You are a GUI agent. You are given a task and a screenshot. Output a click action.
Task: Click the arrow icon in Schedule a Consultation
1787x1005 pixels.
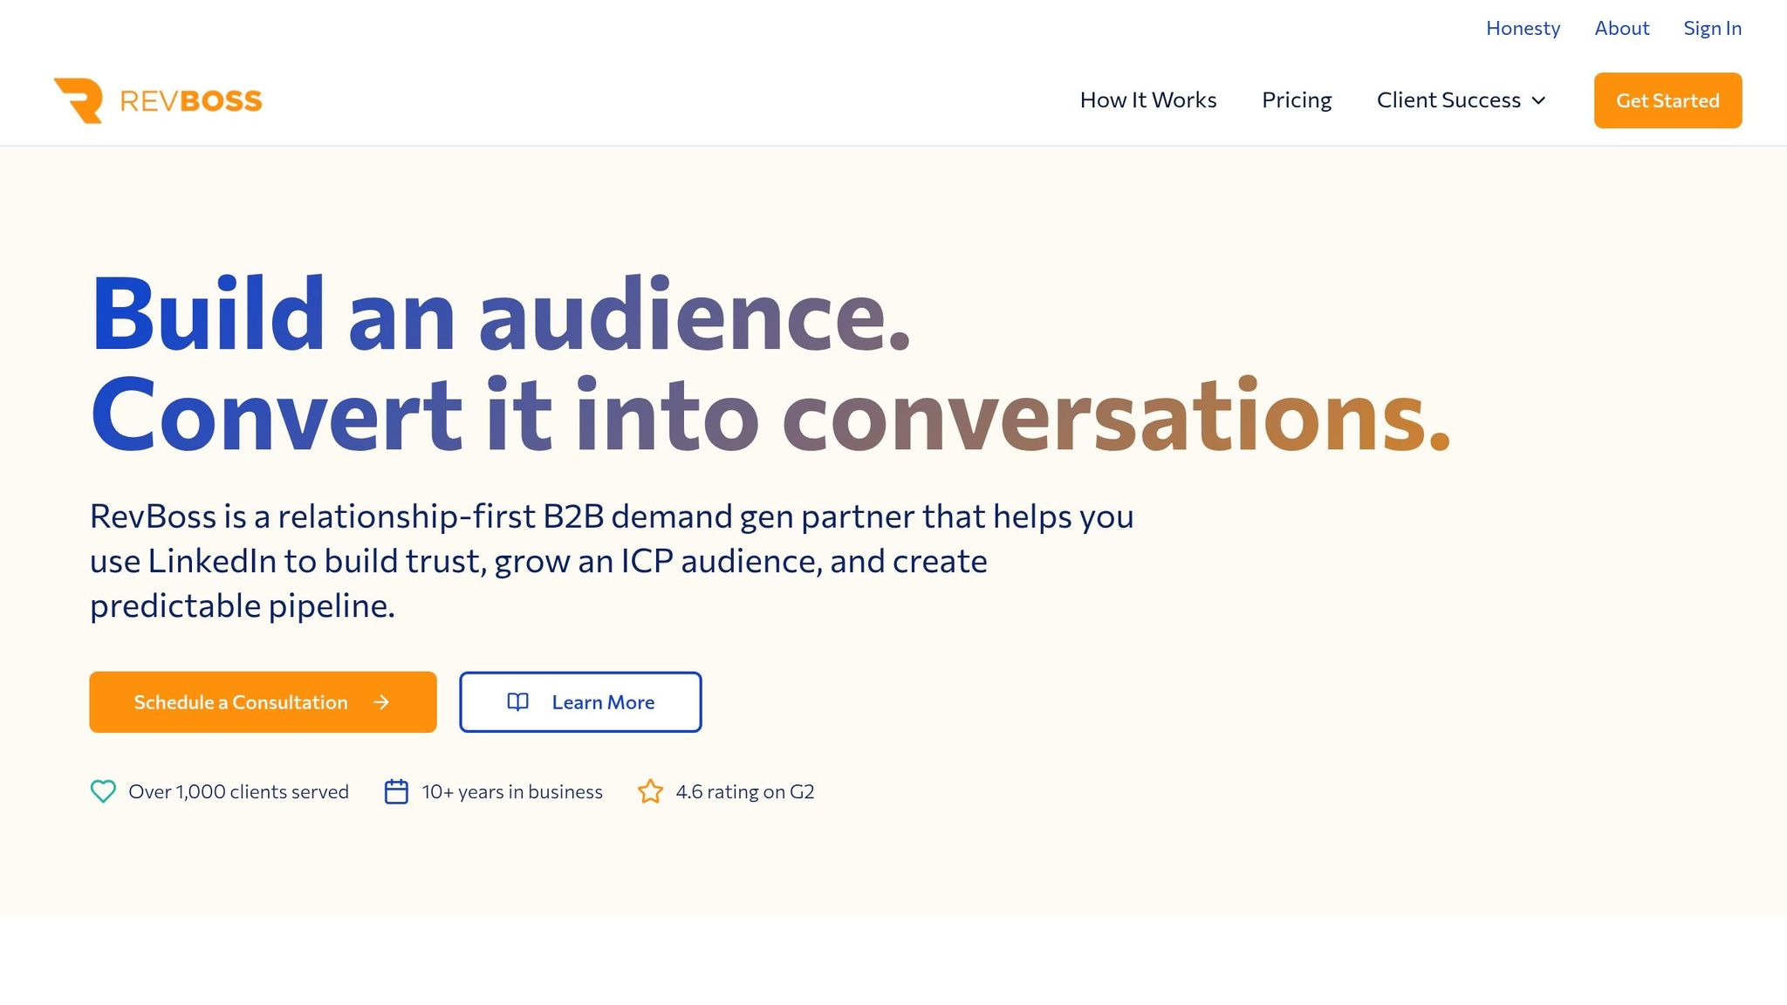(381, 702)
